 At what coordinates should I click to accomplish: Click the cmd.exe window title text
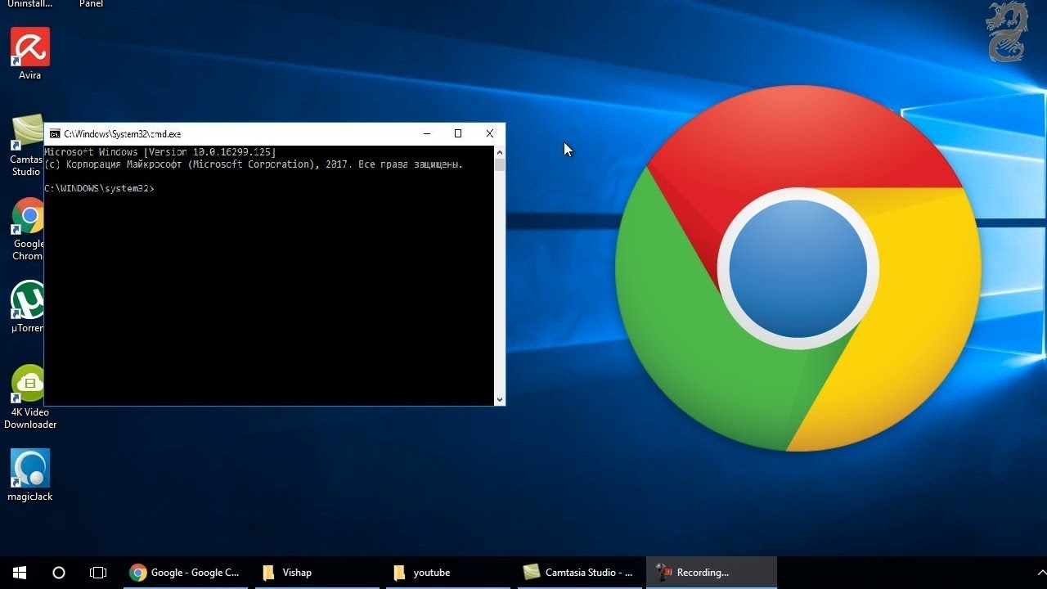click(123, 134)
